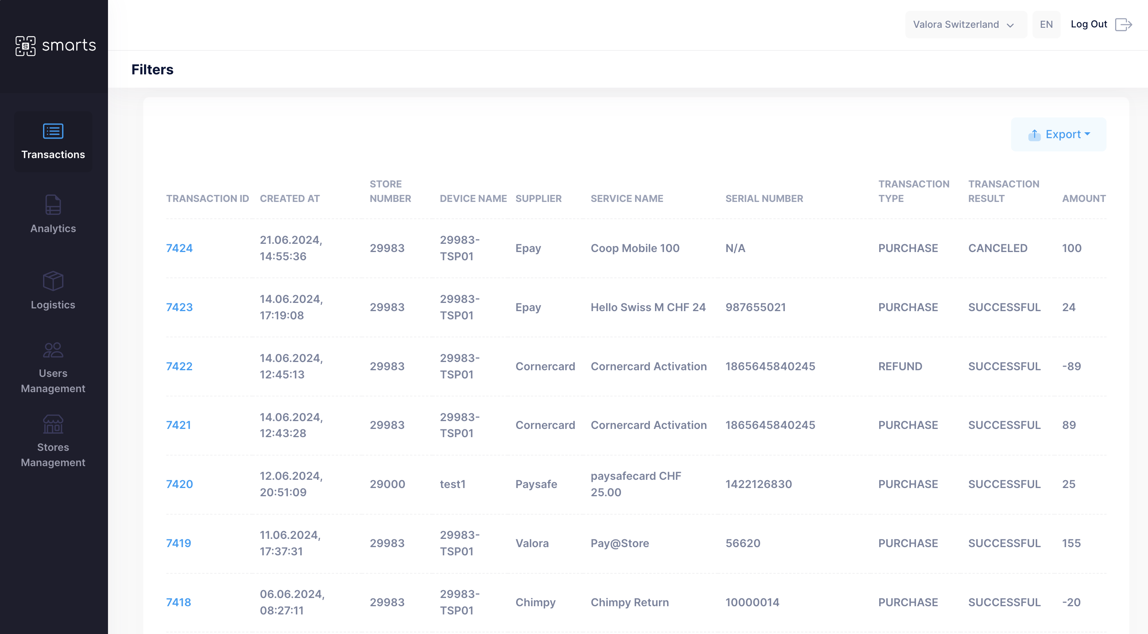Click the Hello Swiss M CHF 24 cell

pos(648,307)
